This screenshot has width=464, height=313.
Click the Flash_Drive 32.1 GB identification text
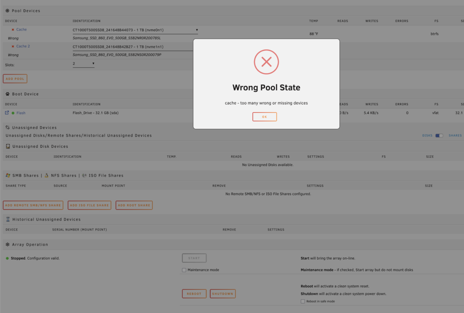pyautogui.click(x=96, y=113)
